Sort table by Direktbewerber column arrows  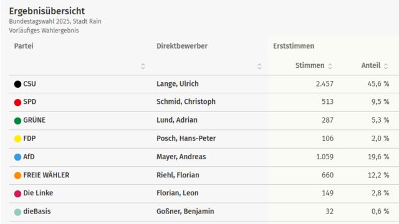259,67
